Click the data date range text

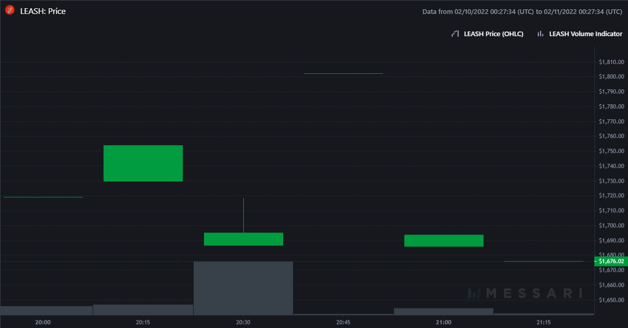(x=522, y=11)
